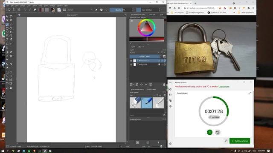
Task: Select the Color Picker eyedropper tool
Action: 11,52
